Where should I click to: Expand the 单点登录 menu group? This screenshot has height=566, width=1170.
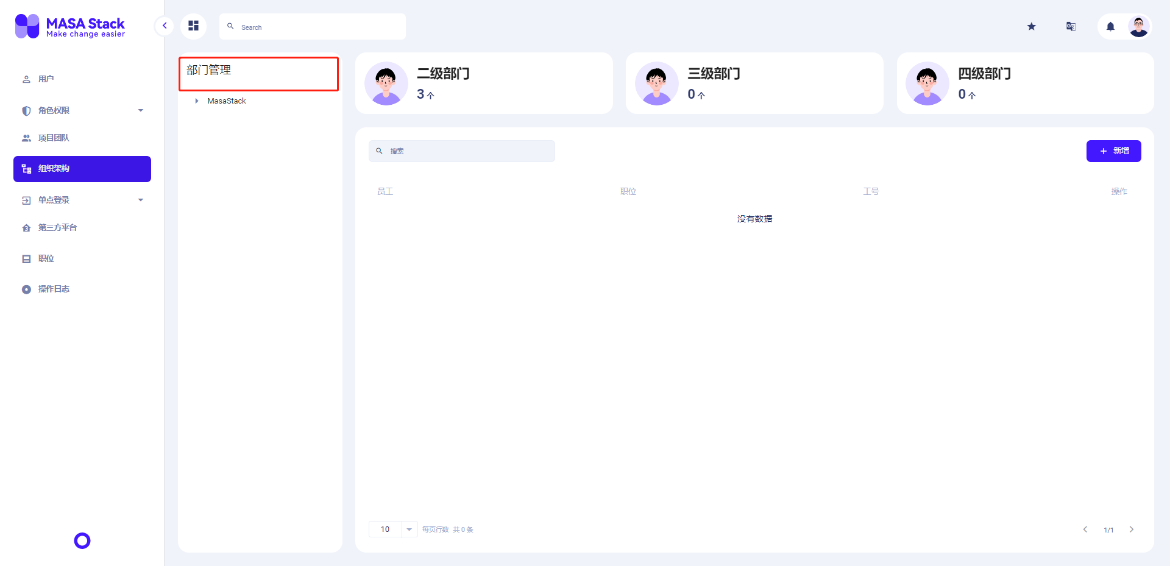[x=82, y=200]
